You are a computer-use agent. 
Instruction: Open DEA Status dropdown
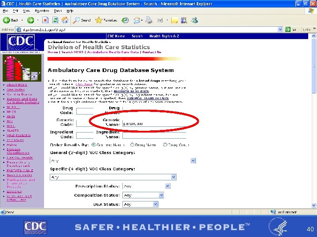[x=155, y=204]
